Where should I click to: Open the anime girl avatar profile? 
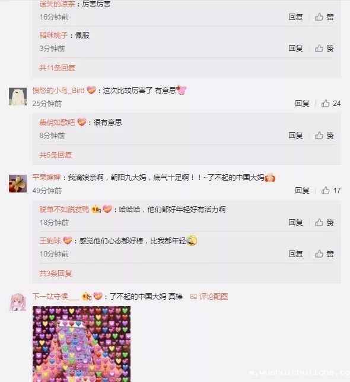click(x=18, y=302)
